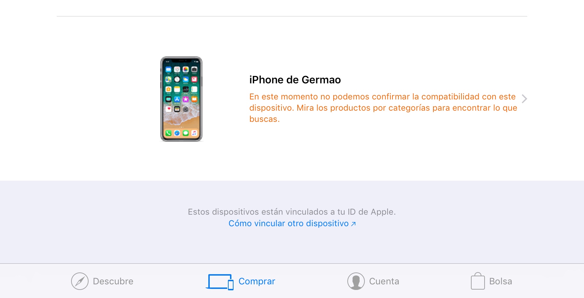Tap the Descubre compass icon

[80, 281]
